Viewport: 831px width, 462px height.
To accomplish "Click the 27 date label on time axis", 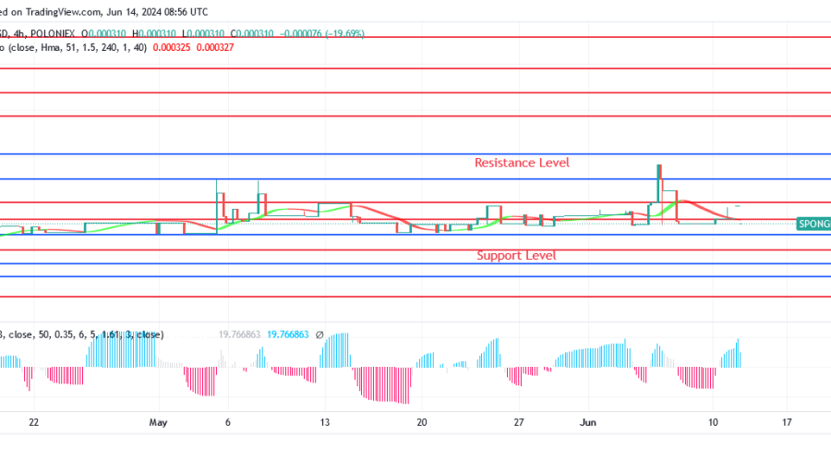I will tap(519, 423).
